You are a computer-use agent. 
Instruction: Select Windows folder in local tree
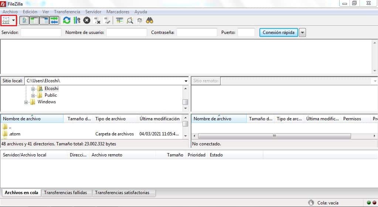47,102
